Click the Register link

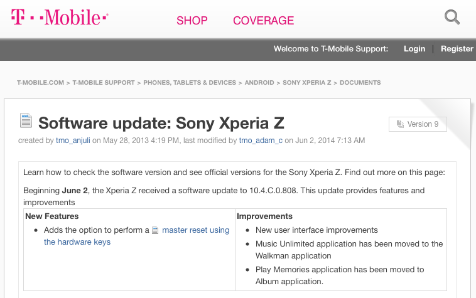pos(457,48)
